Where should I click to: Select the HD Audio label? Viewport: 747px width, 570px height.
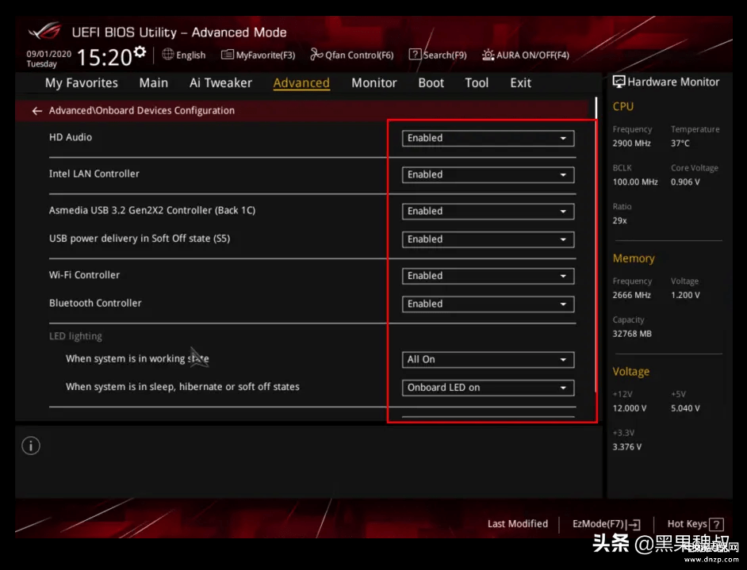[x=71, y=137]
